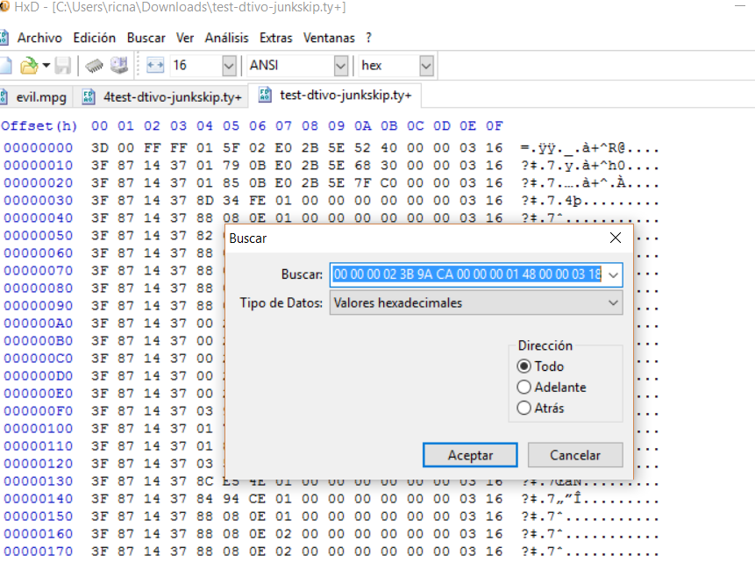Select the Todo direction radio button

pos(524,366)
